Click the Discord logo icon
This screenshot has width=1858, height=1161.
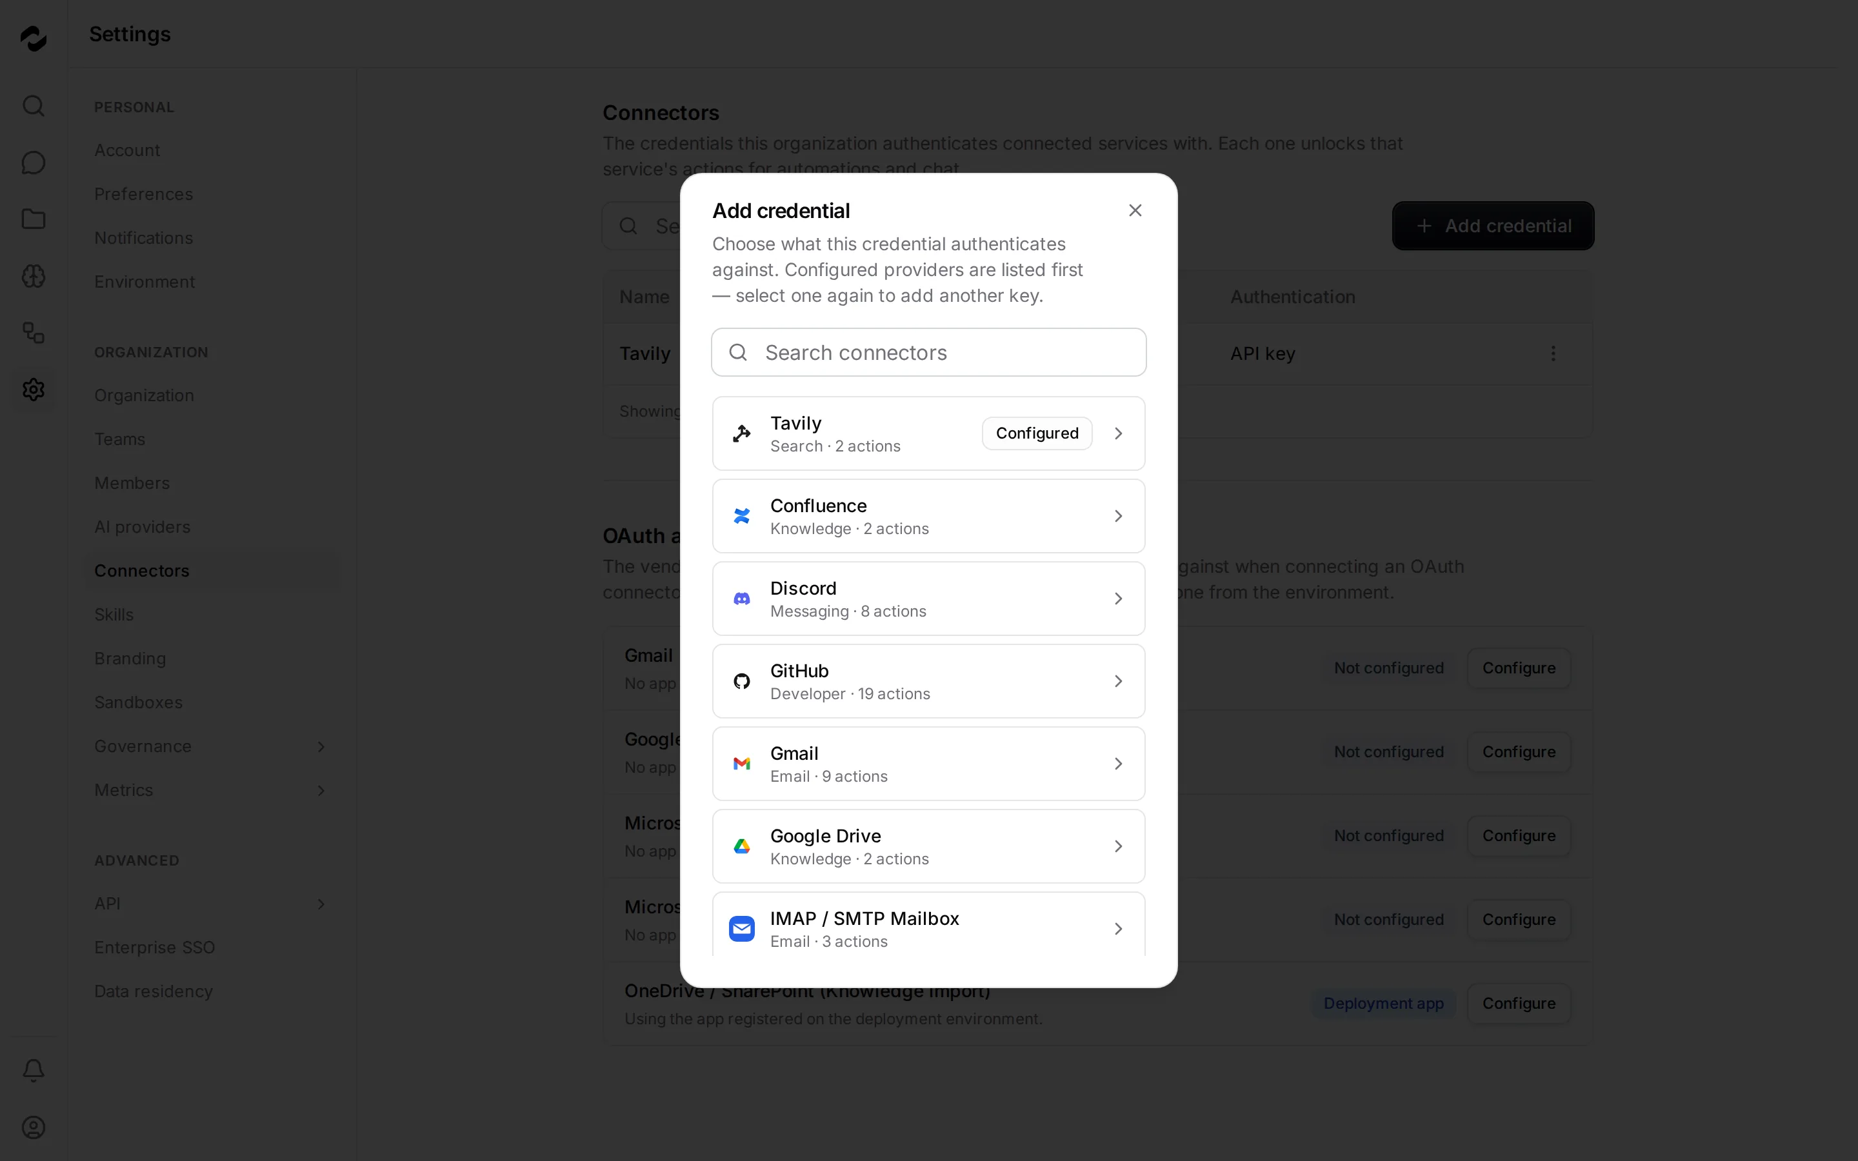[742, 598]
